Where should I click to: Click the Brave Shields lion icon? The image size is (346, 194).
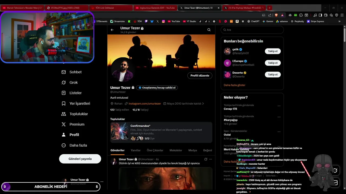pos(276,15)
